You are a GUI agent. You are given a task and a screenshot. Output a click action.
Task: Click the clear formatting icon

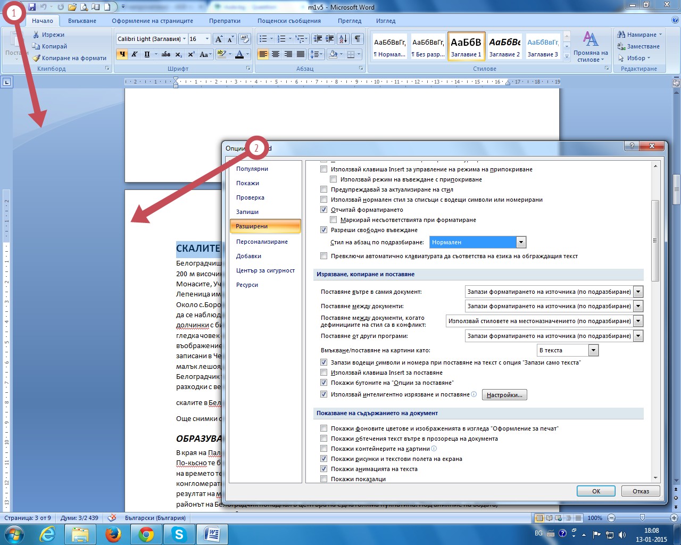[245, 39]
